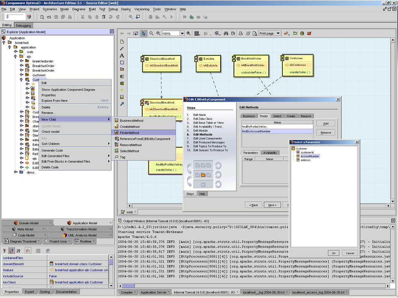Click the zoom to selection icon after 100% box
The image size is (398, 298).
189,34
